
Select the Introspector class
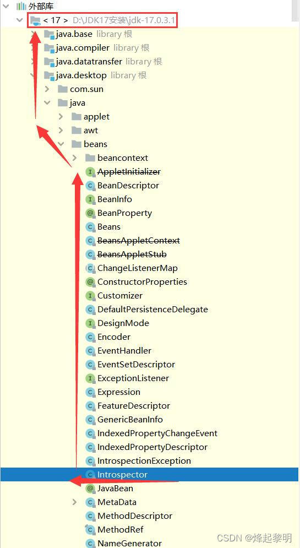(x=150, y=475)
